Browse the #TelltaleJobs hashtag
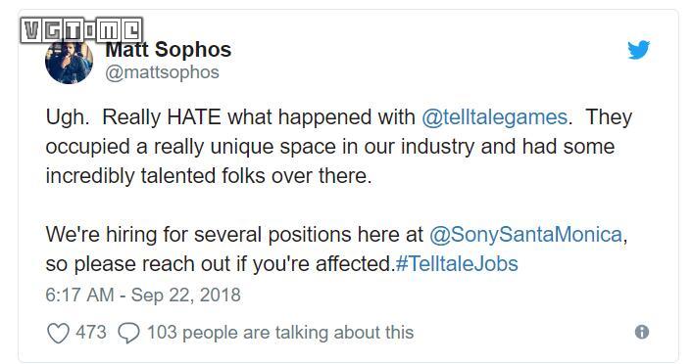Viewport: 693px width, 364px height. point(457,264)
